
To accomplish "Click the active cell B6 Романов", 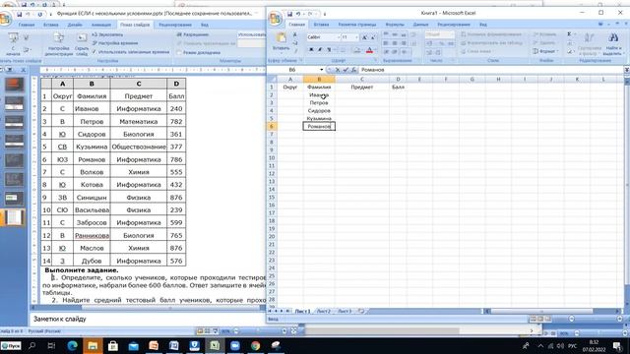I will [x=319, y=127].
